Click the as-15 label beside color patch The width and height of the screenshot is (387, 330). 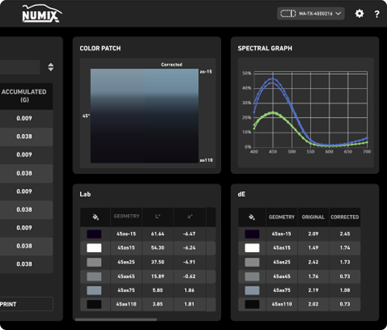(x=206, y=72)
